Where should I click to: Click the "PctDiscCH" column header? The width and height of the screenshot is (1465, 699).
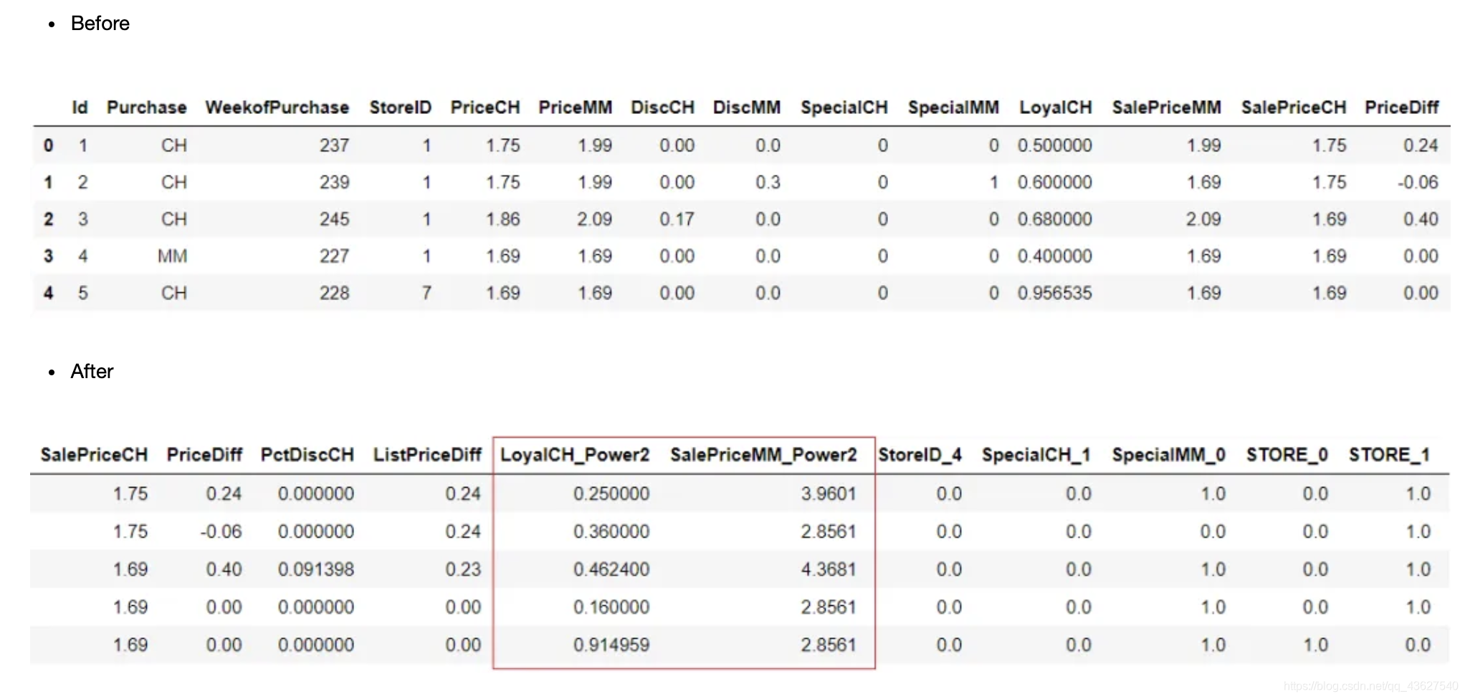click(307, 455)
